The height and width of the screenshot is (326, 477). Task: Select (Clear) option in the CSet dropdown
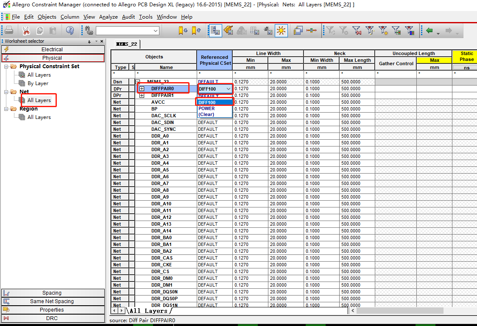coord(206,114)
